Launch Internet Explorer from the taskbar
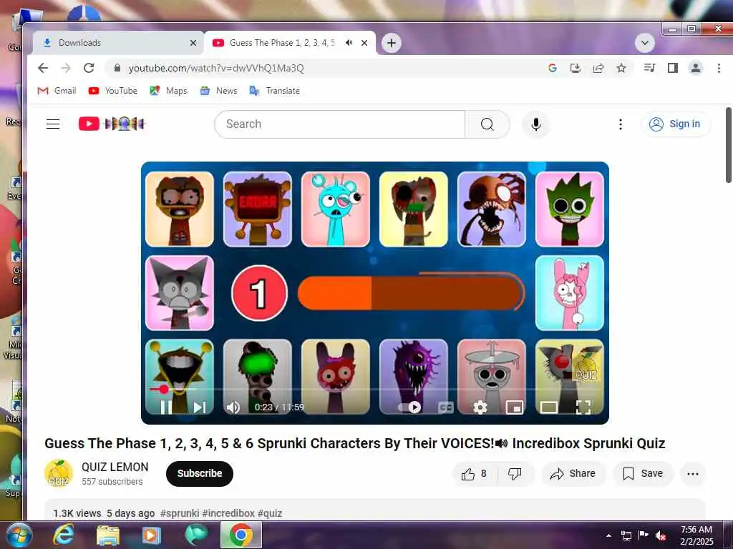Screen dimensions: 733x549 click(x=63, y=535)
